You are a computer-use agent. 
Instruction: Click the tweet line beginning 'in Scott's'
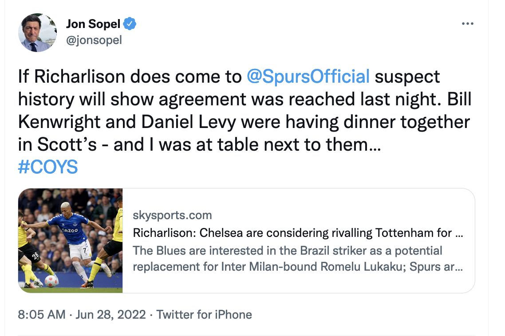pyautogui.click(x=199, y=144)
